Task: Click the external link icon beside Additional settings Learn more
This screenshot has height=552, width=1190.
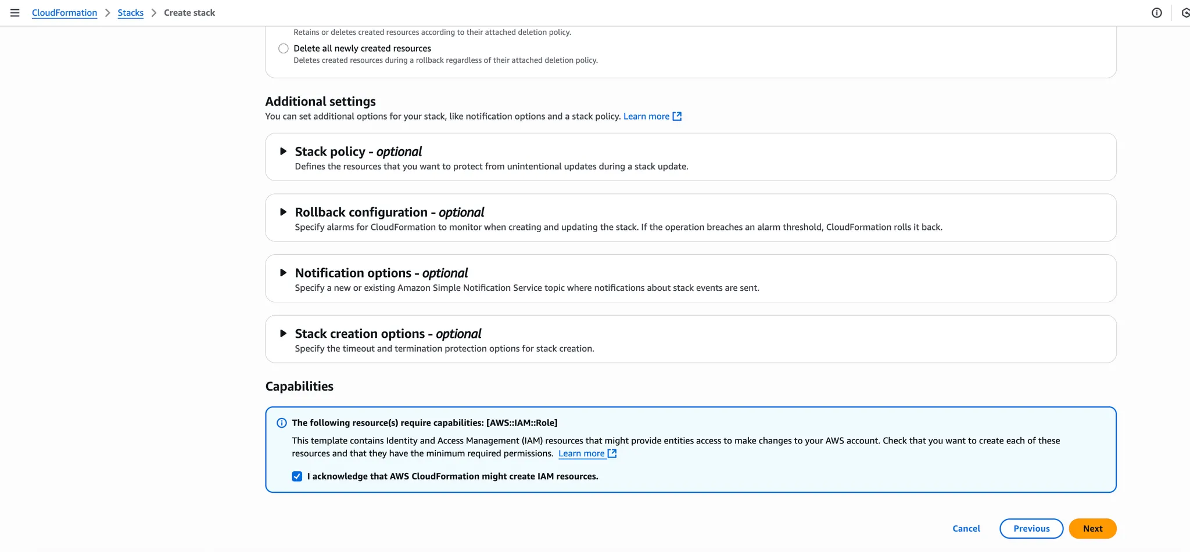Action: click(x=677, y=116)
